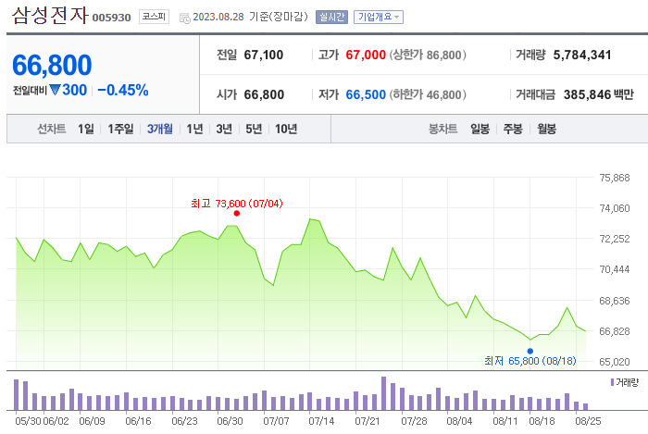
Task: Click the 68,636 y-axis label
Action: pyautogui.click(x=615, y=301)
